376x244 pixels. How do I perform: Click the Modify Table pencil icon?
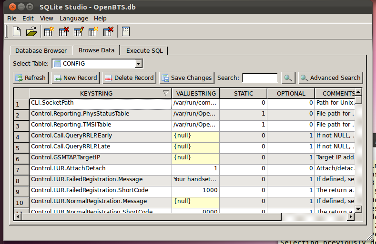tap(79, 32)
